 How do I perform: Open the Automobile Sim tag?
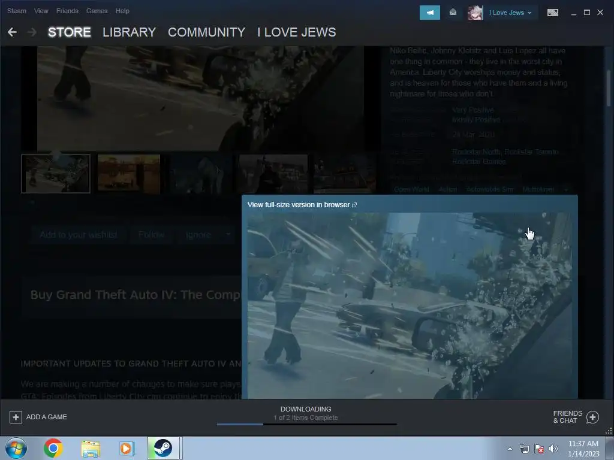[489, 189]
